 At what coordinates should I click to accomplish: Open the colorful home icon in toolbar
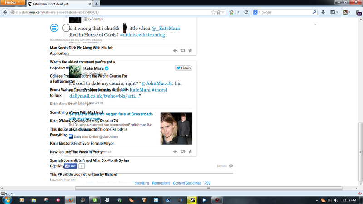point(231,12)
